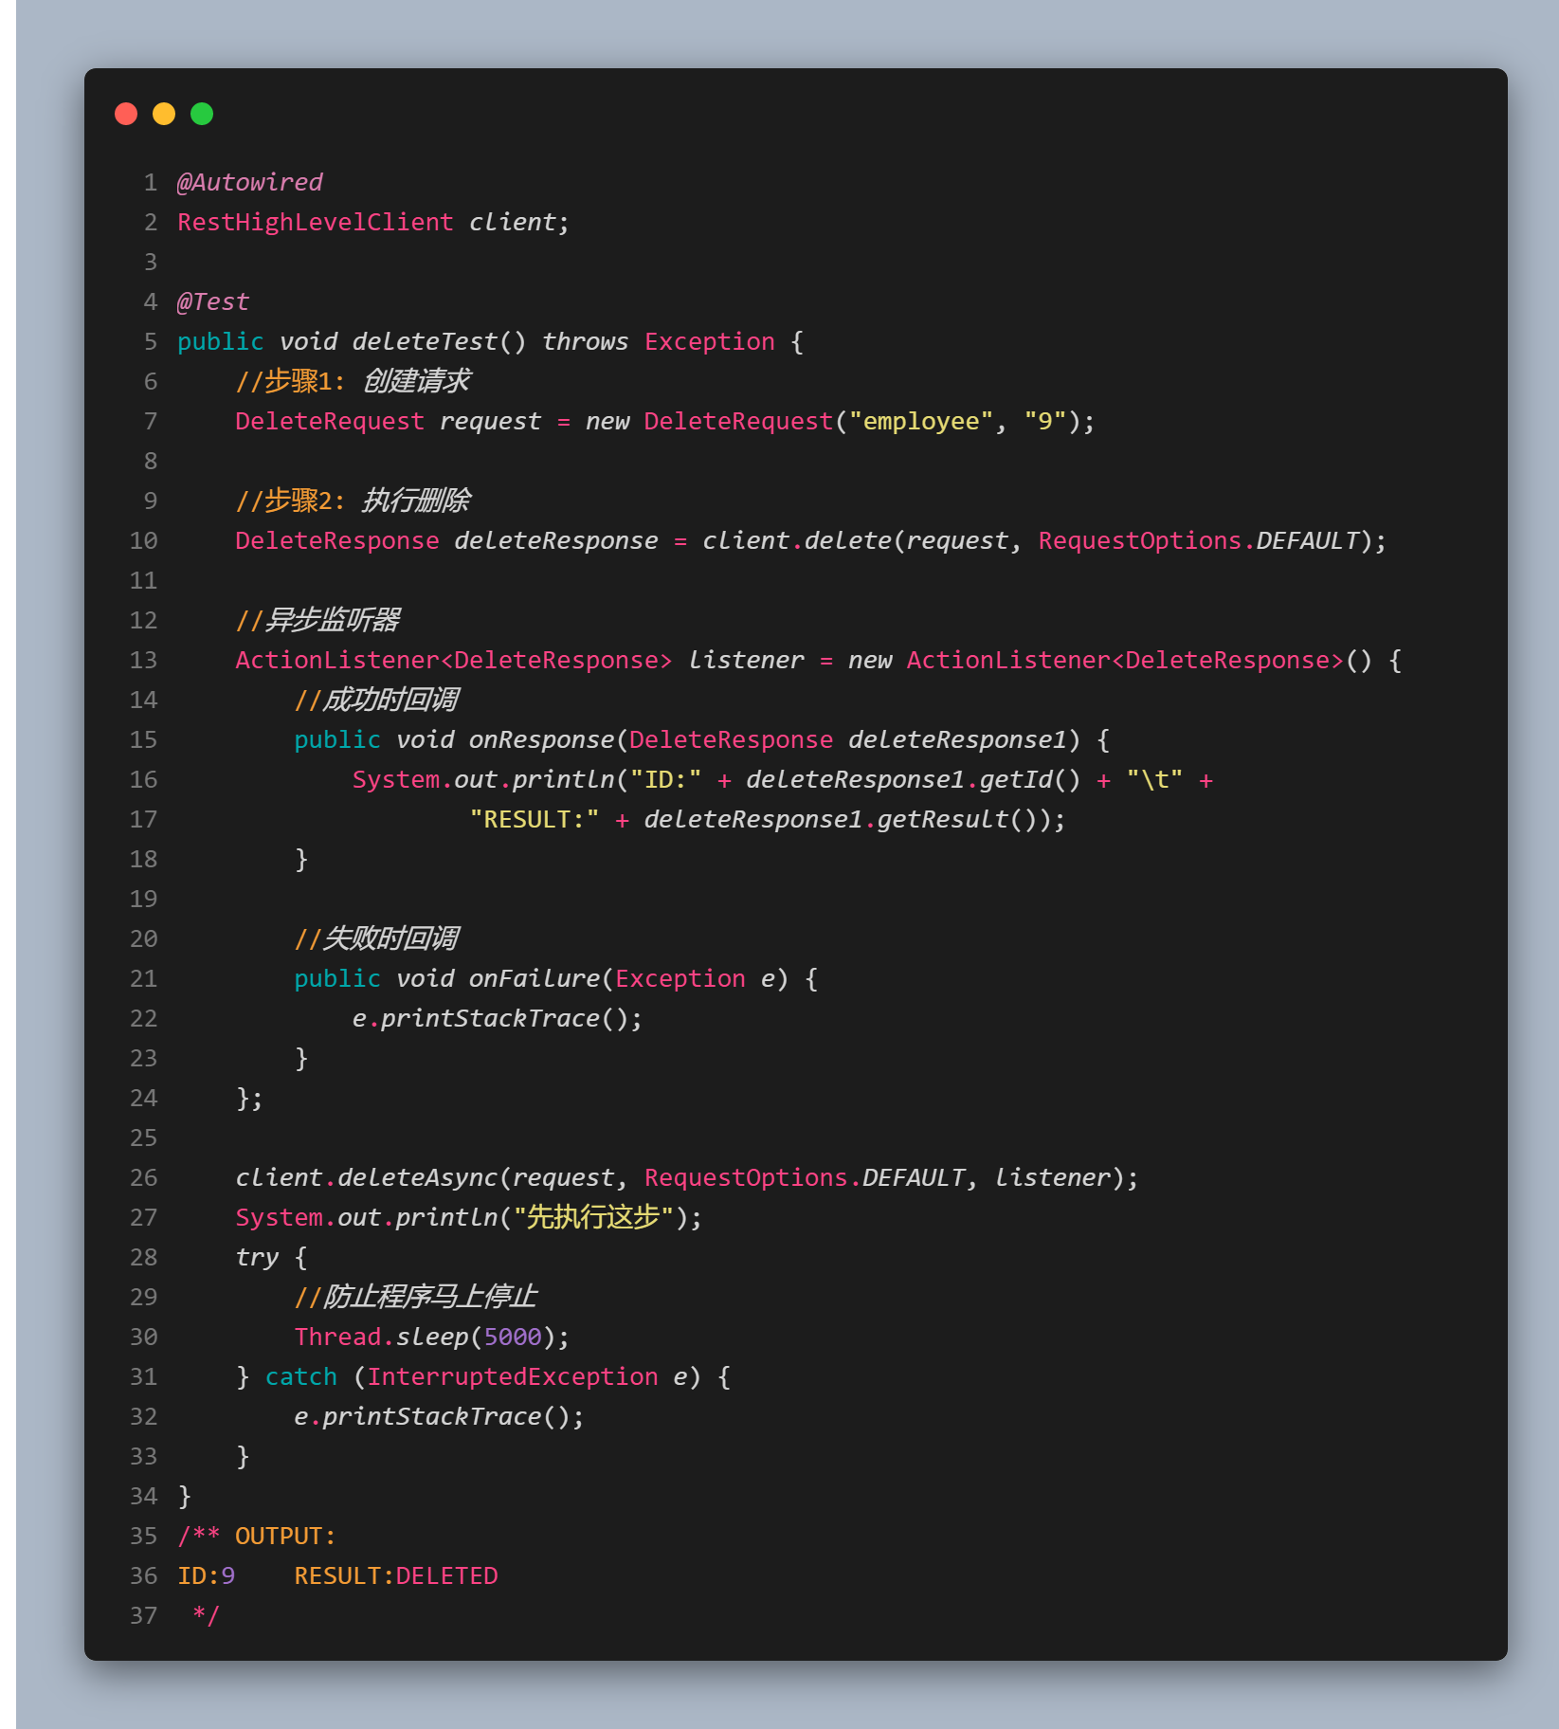The height and width of the screenshot is (1729, 1559).
Task: Click line number 37 in the gutter
Action: (144, 1615)
